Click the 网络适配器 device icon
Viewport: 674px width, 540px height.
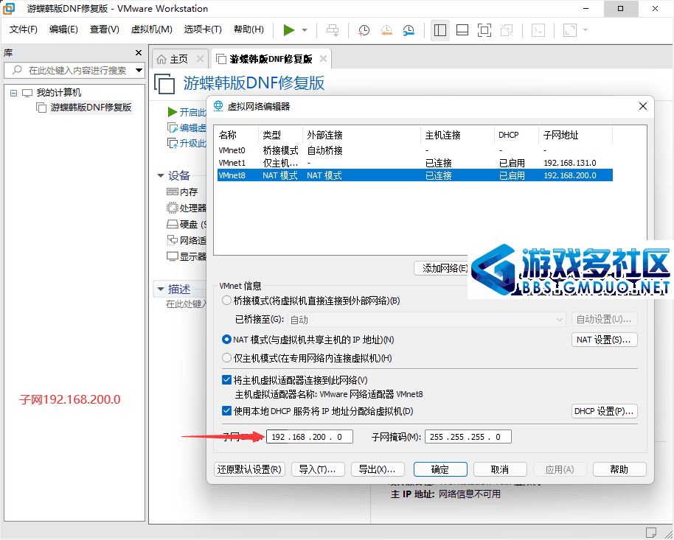172,240
